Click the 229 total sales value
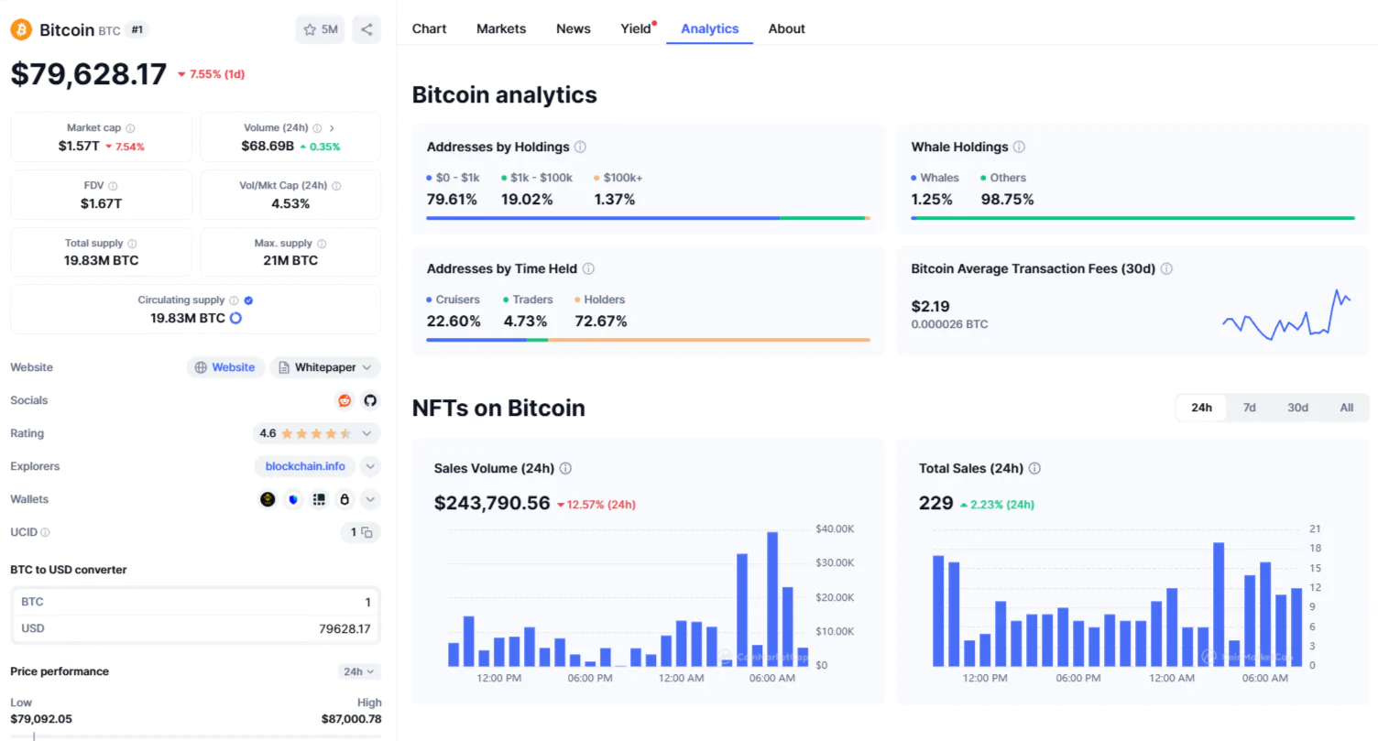This screenshot has width=1378, height=741. coord(935,503)
